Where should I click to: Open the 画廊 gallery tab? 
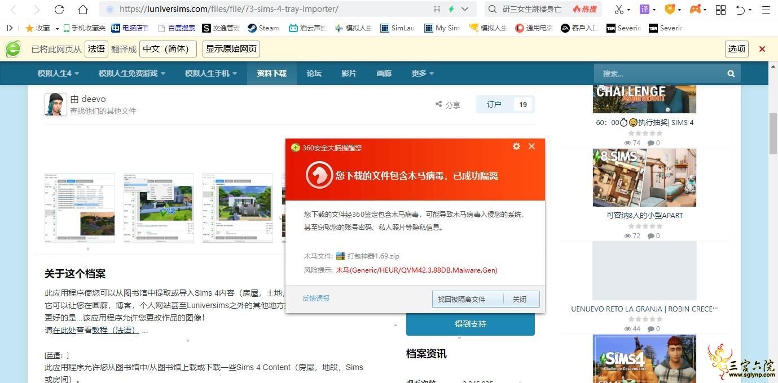coord(384,73)
